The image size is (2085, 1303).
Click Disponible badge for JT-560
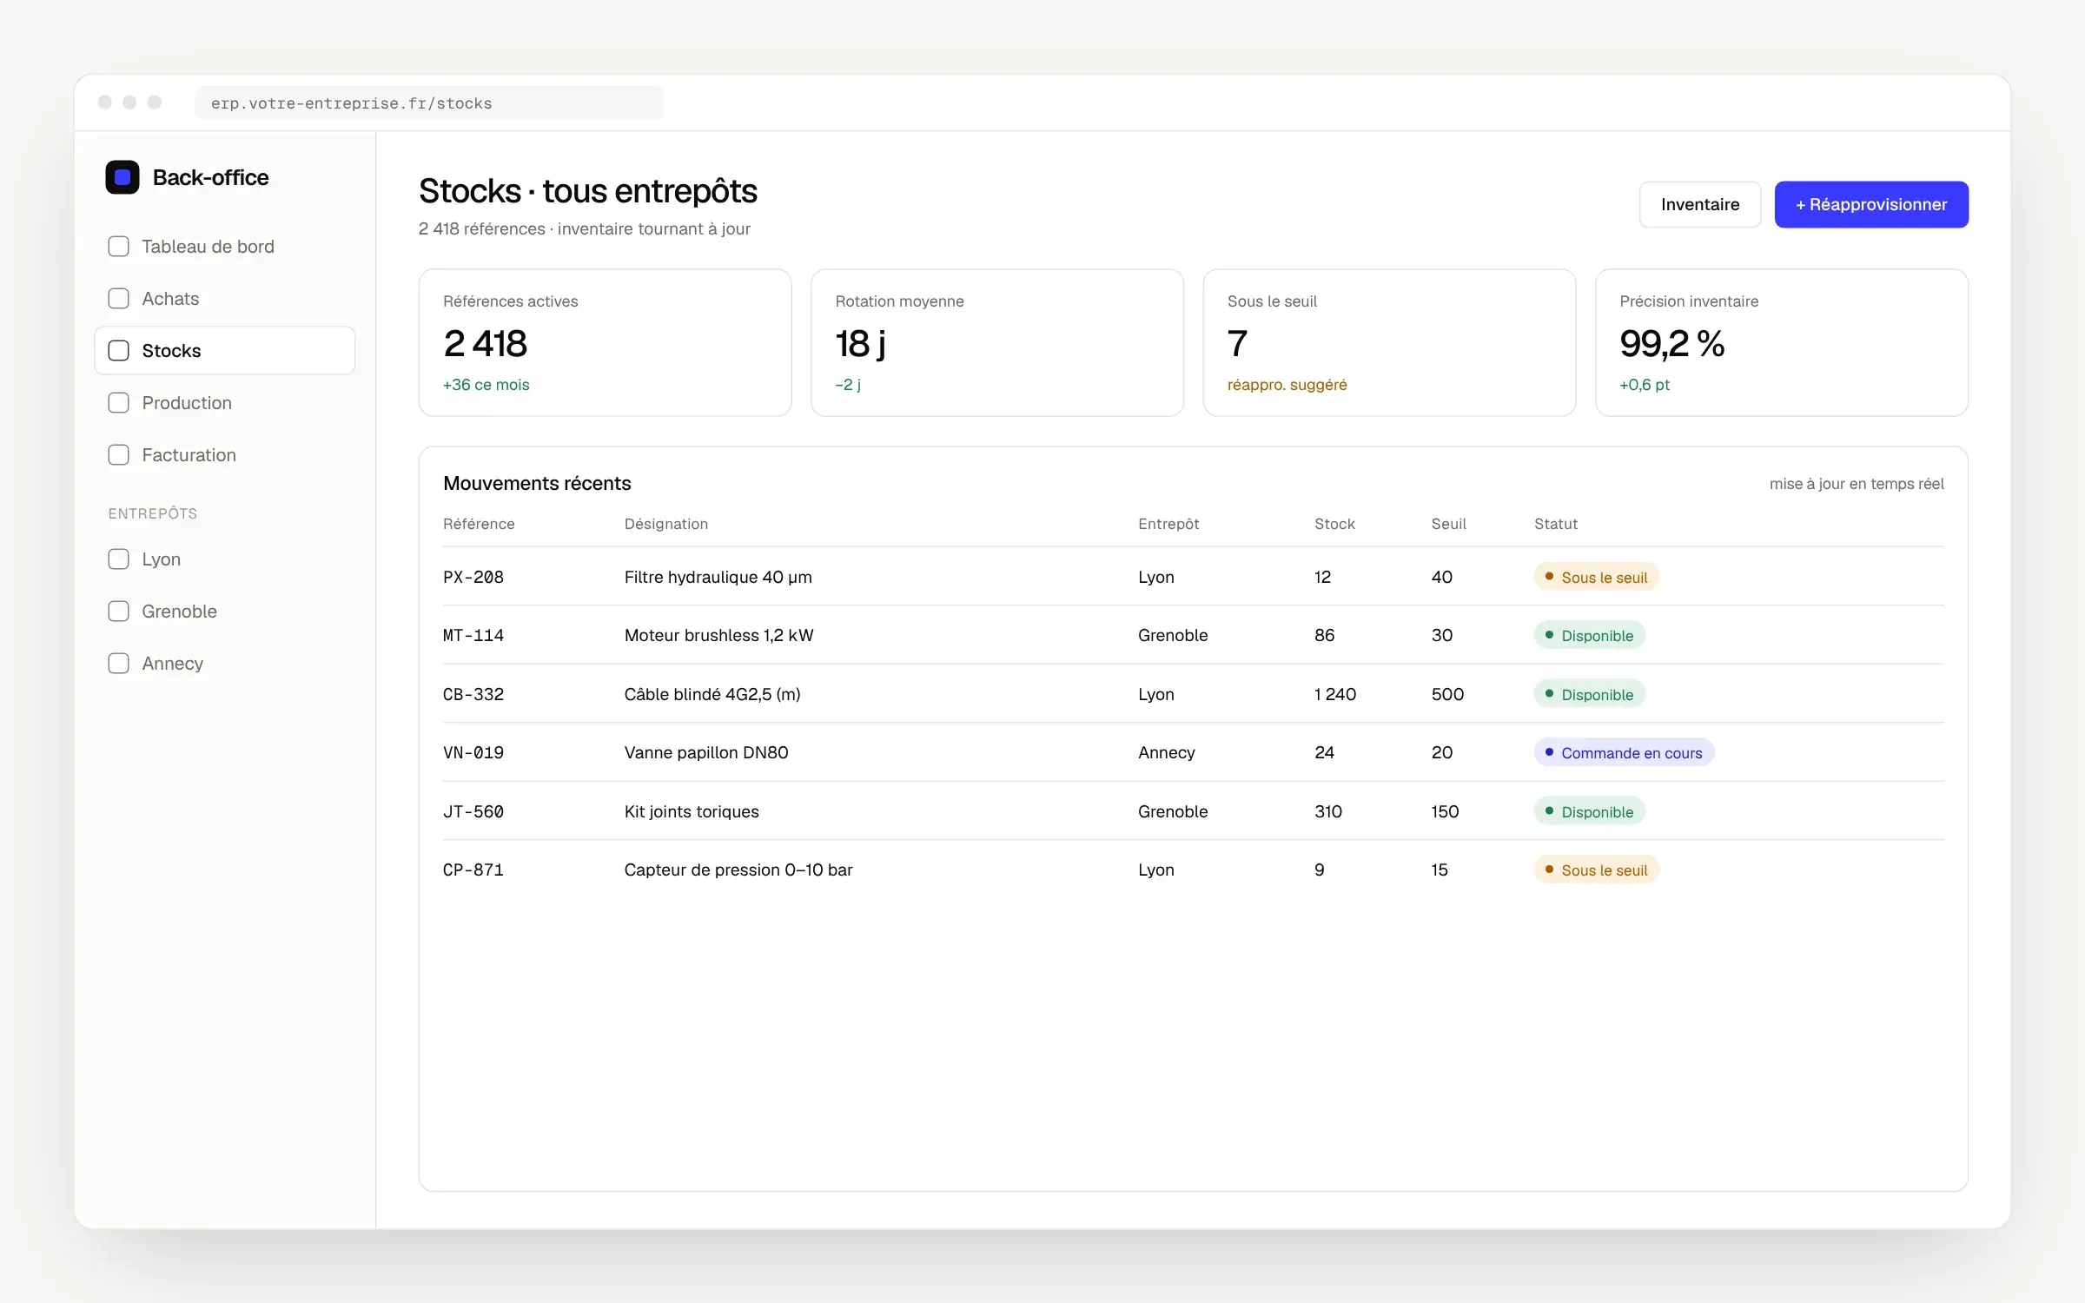[1590, 811]
